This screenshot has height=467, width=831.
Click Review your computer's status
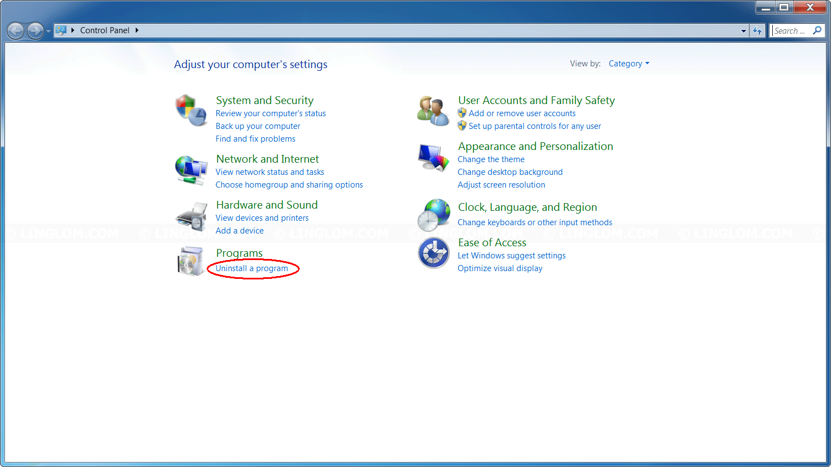pos(271,113)
